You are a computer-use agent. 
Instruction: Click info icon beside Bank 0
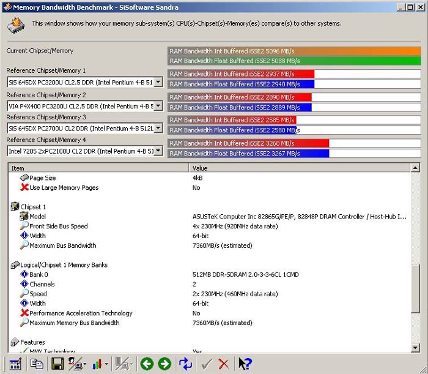tap(24, 274)
